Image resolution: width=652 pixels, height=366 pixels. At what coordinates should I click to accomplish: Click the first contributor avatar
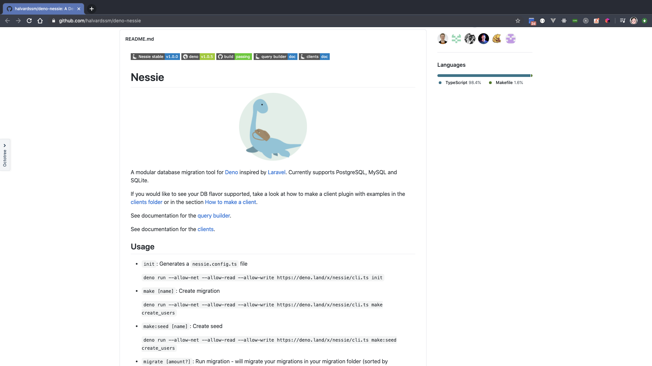click(x=443, y=39)
